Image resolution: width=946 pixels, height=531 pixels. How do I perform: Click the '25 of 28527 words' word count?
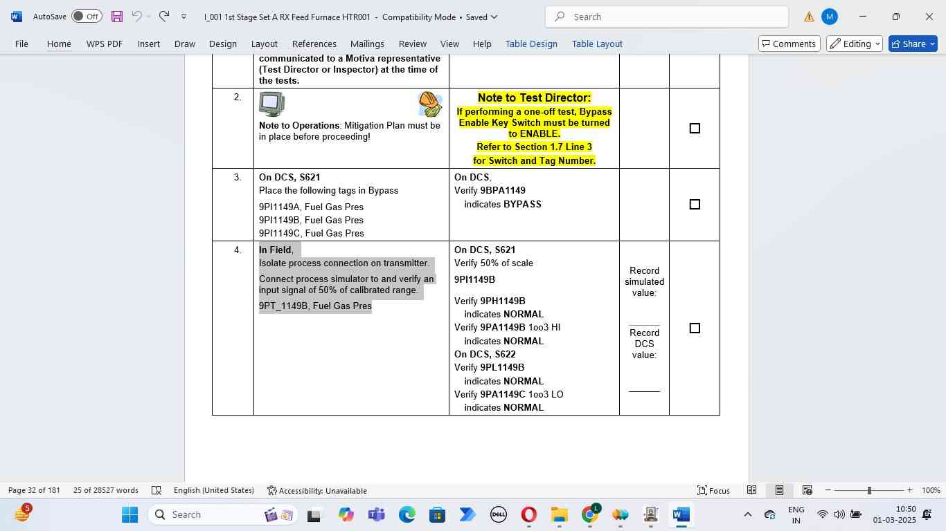coord(106,490)
